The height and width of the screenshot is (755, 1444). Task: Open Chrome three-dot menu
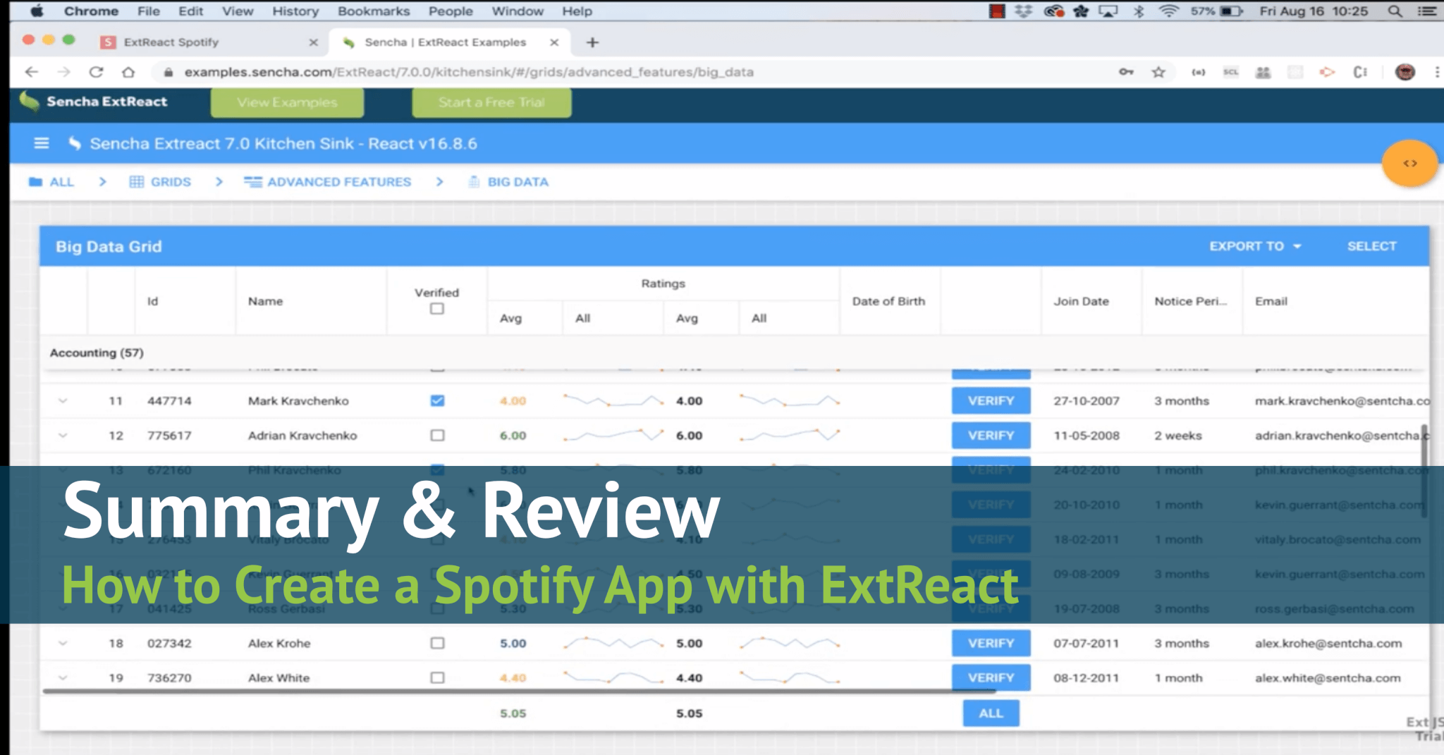click(x=1436, y=72)
